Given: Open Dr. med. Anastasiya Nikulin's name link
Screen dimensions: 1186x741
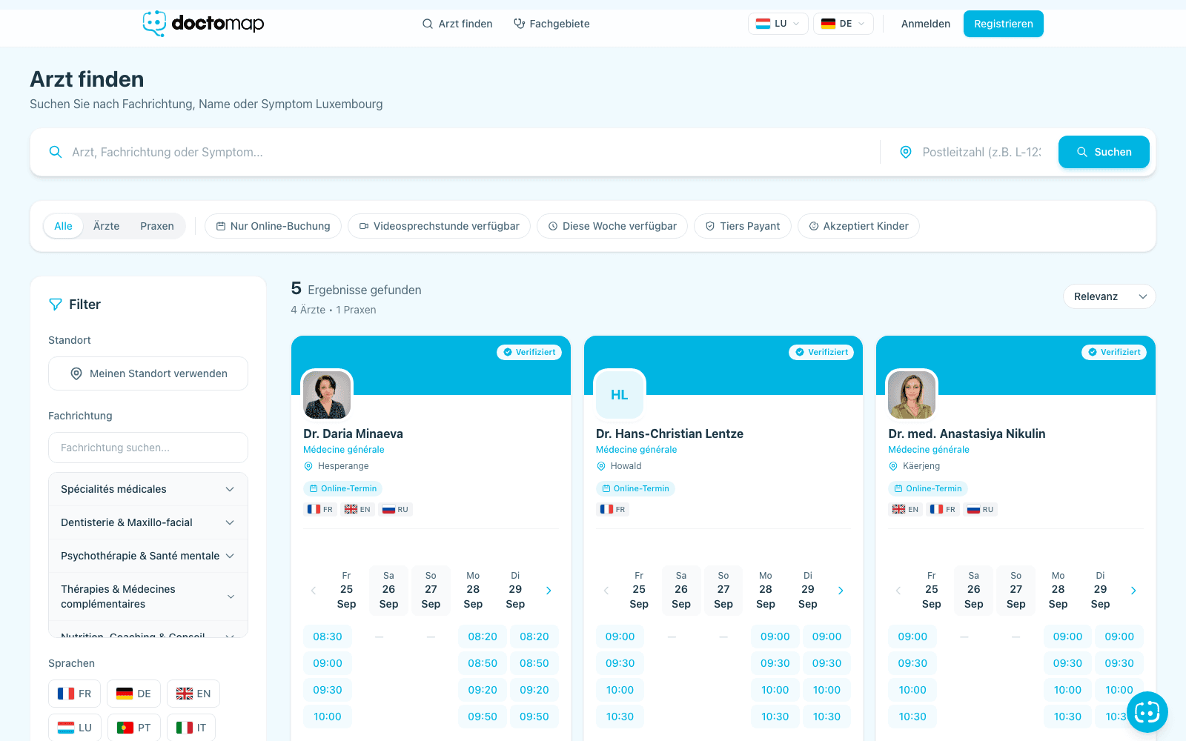Looking at the screenshot, I should 967,433.
